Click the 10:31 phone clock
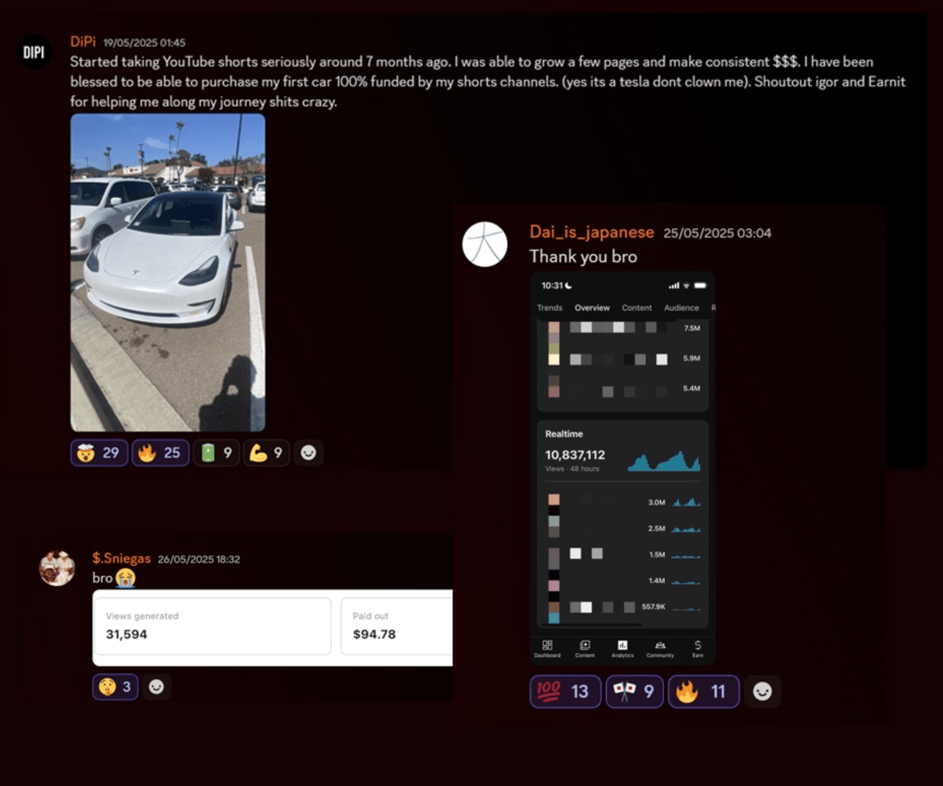This screenshot has height=786, width=943. click(x=552, y=286)
